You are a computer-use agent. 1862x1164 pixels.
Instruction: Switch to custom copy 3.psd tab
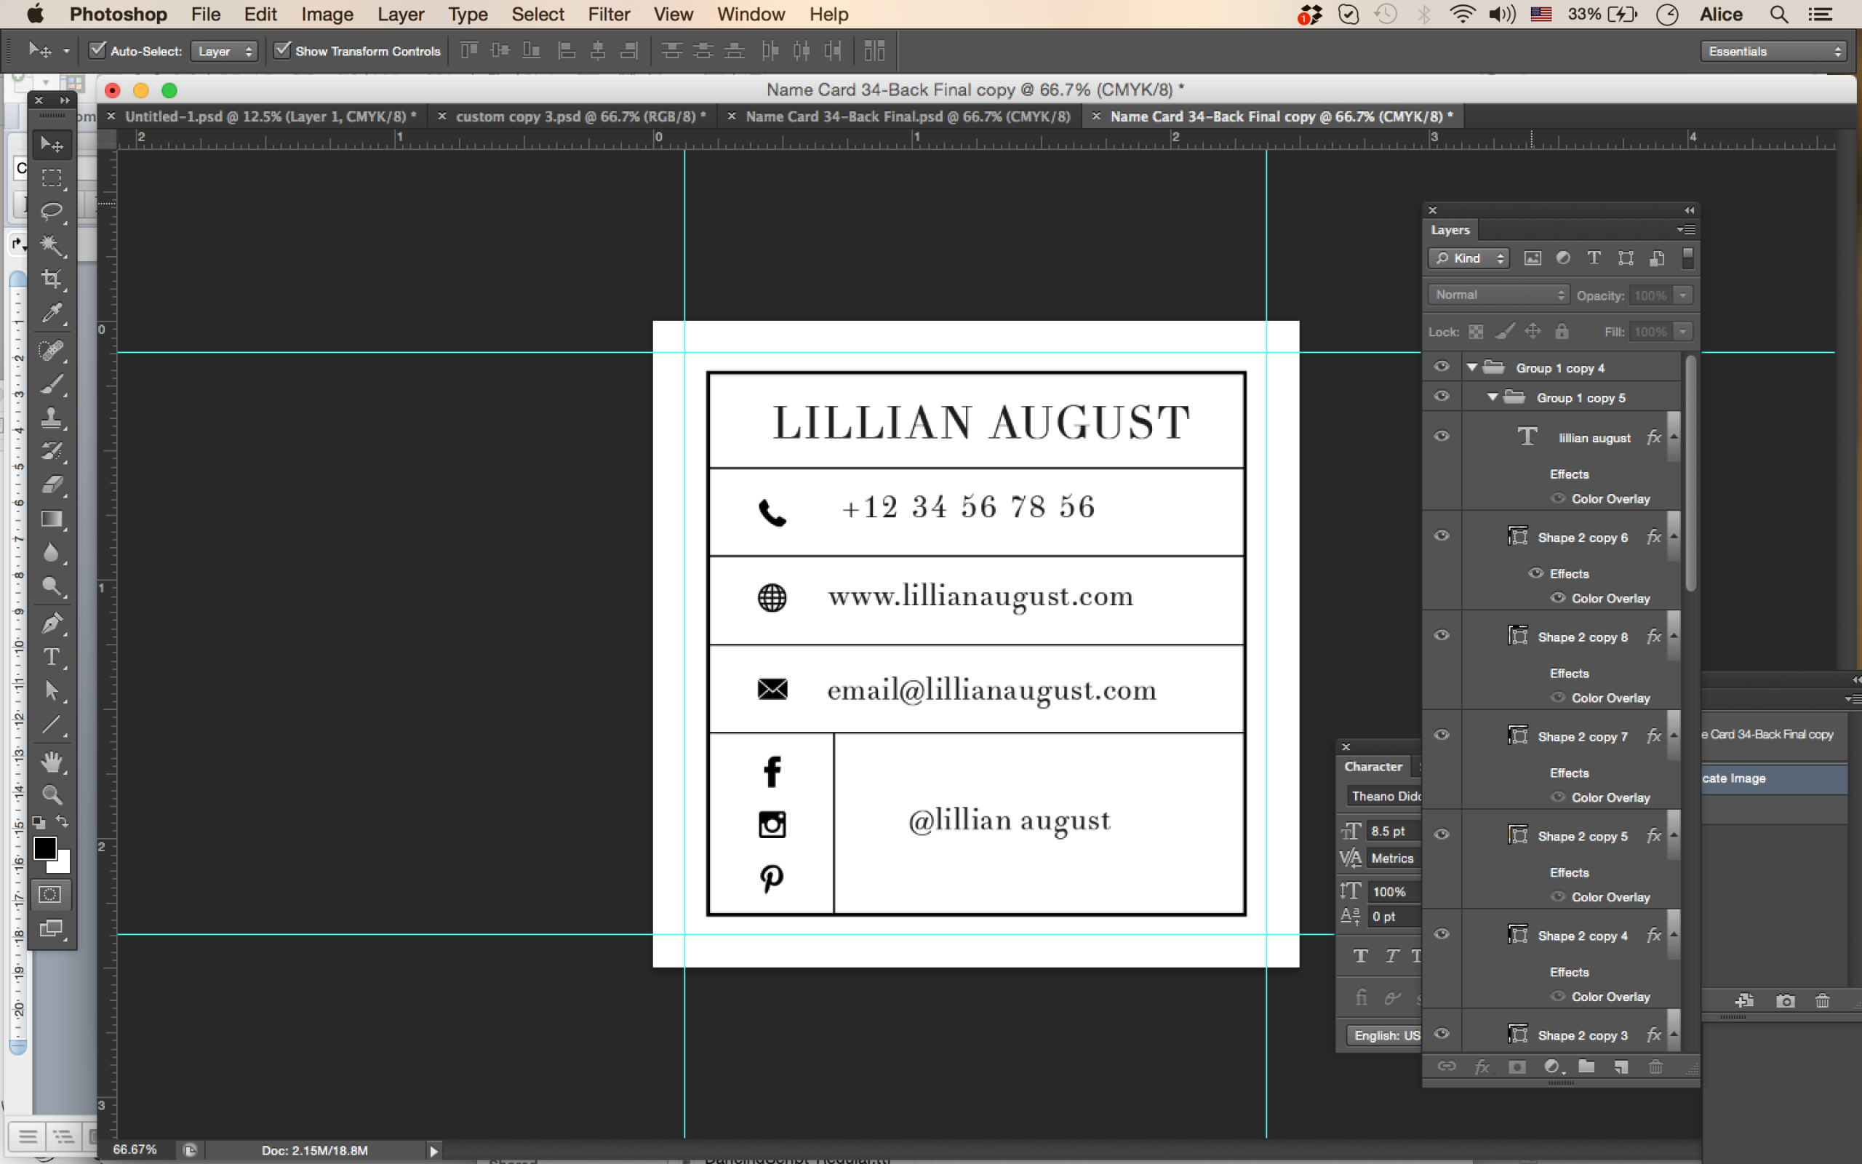click(580, 116)
